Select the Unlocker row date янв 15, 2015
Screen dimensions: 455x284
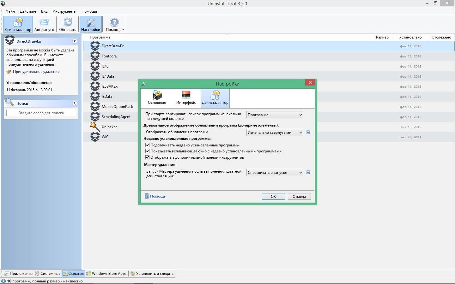411,127
